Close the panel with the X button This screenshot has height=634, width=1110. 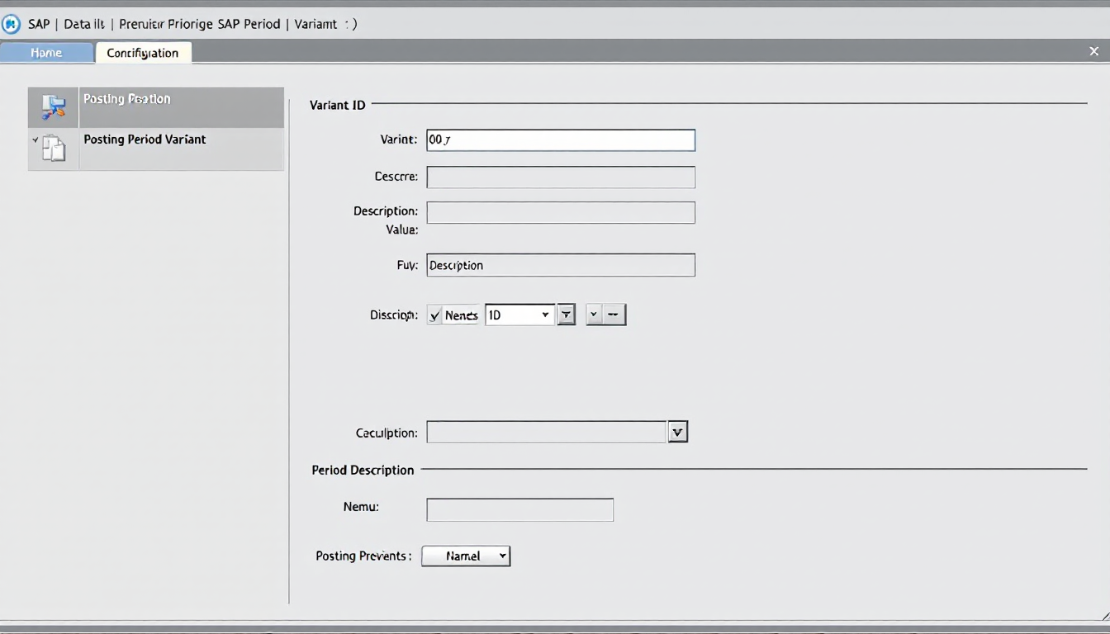click(x=1094, y=51)
